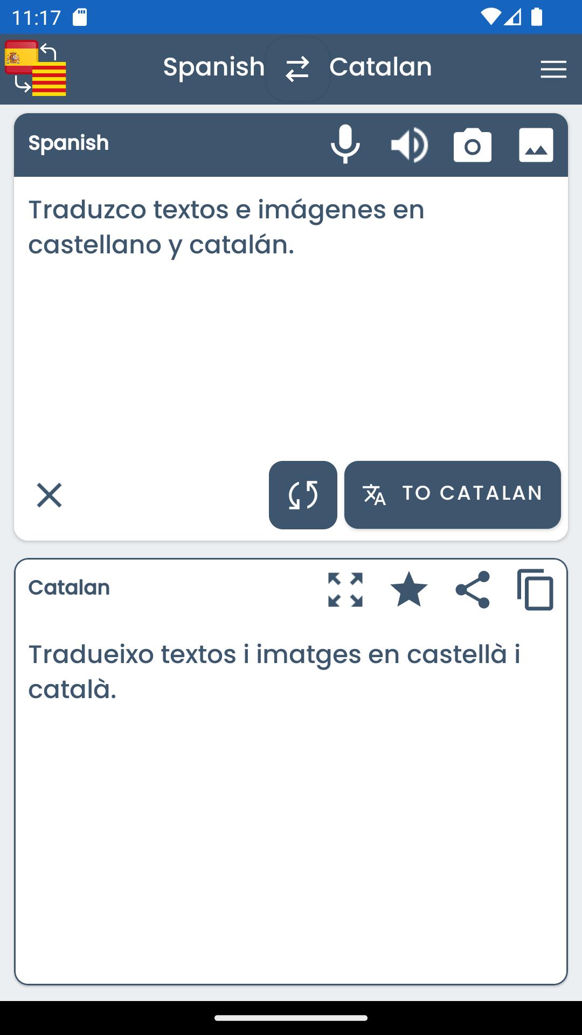
Task: Click into the Spanish text input area
Action: click(291, 323)
